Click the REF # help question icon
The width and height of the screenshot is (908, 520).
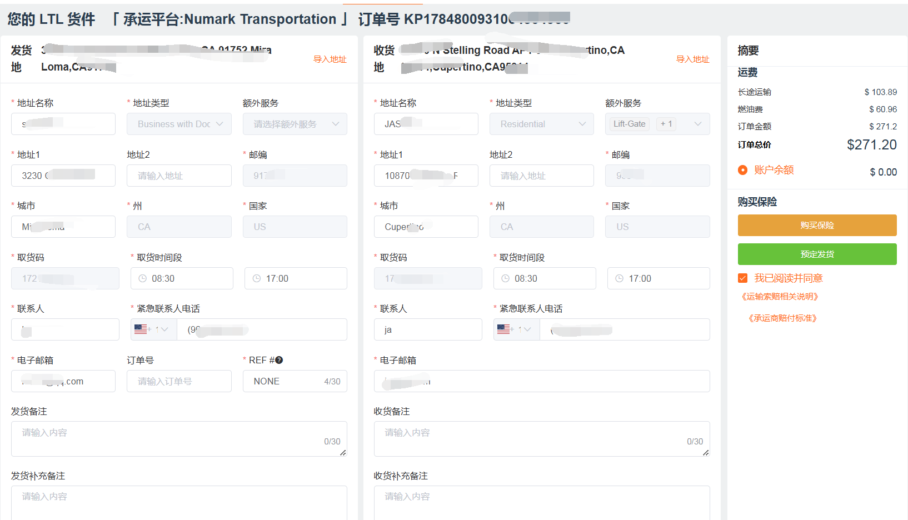point(279,360)
